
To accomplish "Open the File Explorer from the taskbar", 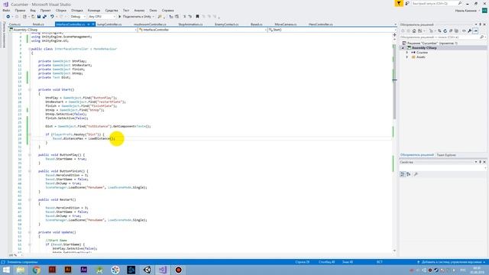I will (x=21, y=270).
